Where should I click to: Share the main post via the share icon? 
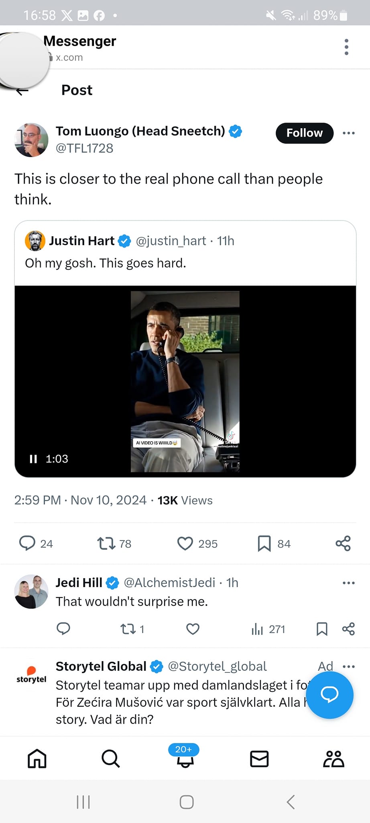click(x=343, y=543)
